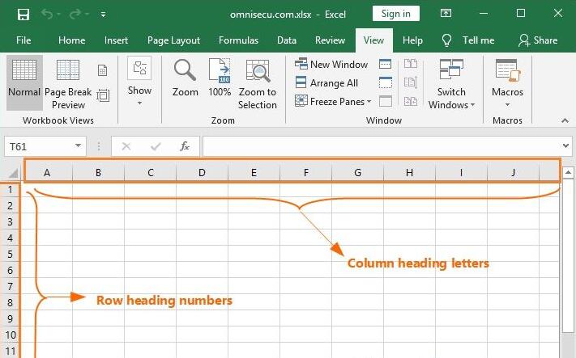Image resolution: width=576 pixels, height=358 pixels.
Task: Click the Cancel X in formula bar
Action: (126, 146)
